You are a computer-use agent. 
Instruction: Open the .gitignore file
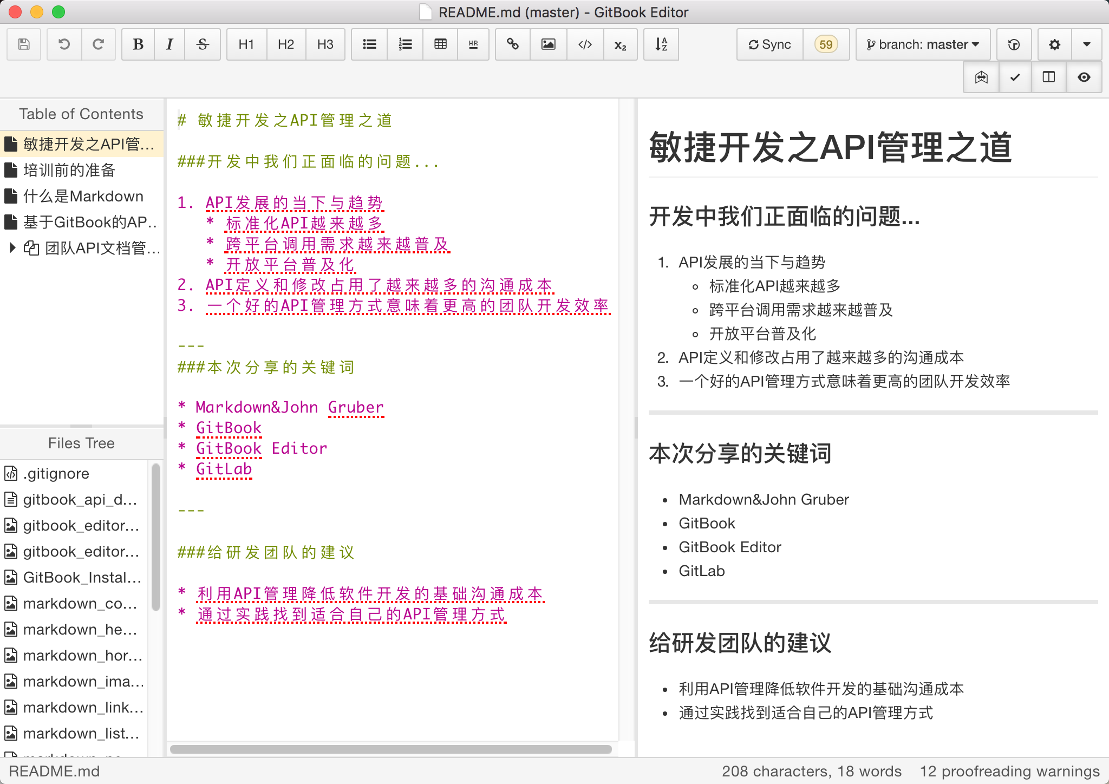pos(74,473)
